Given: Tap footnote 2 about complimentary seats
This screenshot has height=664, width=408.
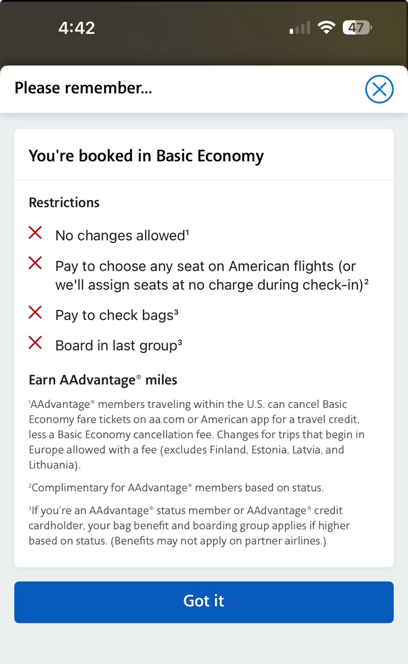Looking at the screenshot, I should pyautogui.click(x=176, y=488).
